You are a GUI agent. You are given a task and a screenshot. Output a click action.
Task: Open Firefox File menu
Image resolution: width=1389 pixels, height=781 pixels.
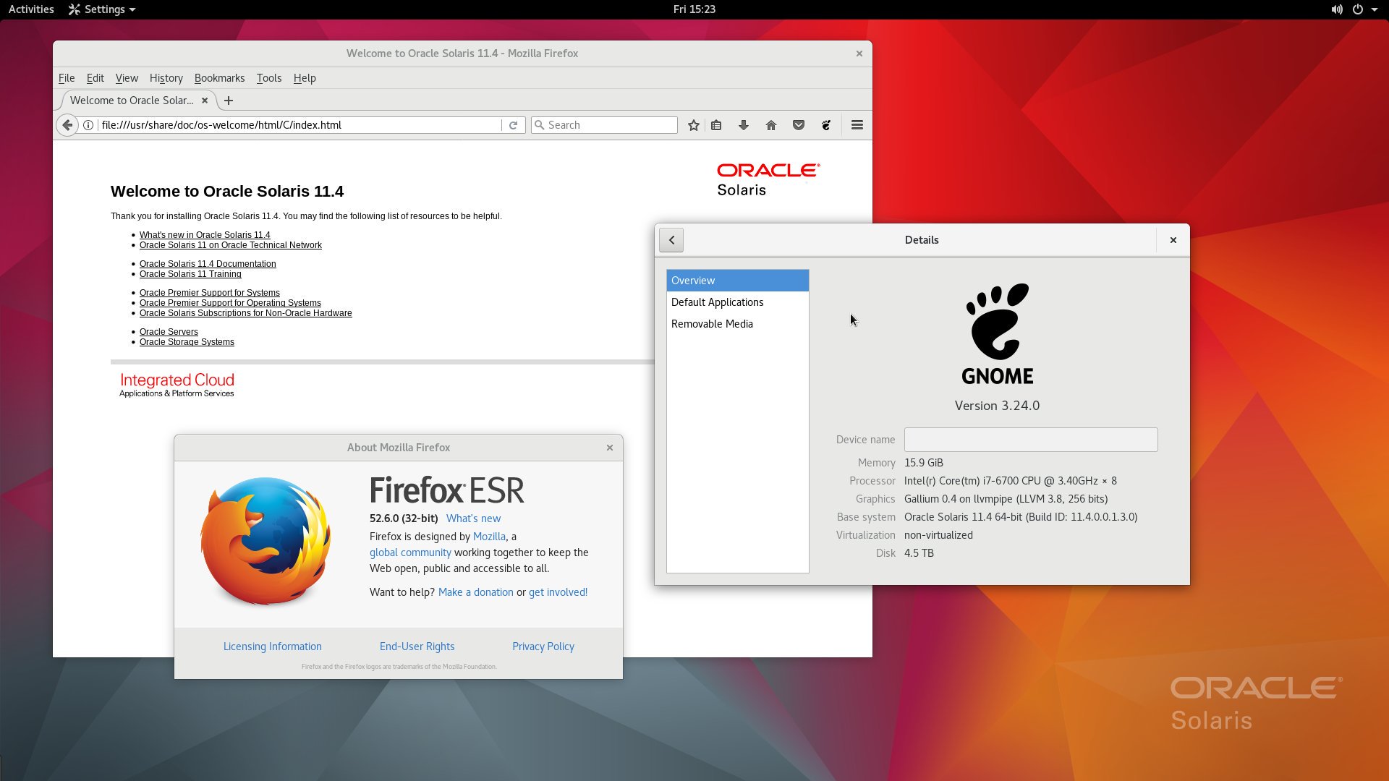point(67,78)
